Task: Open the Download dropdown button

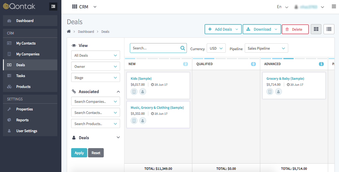Action: [x=262, y=29]
